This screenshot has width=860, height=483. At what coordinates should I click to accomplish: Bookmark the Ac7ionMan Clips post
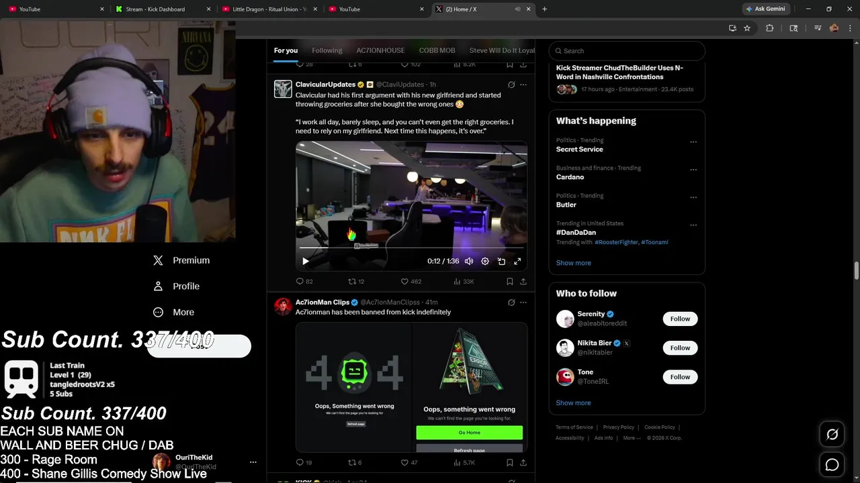click(510, 462)
